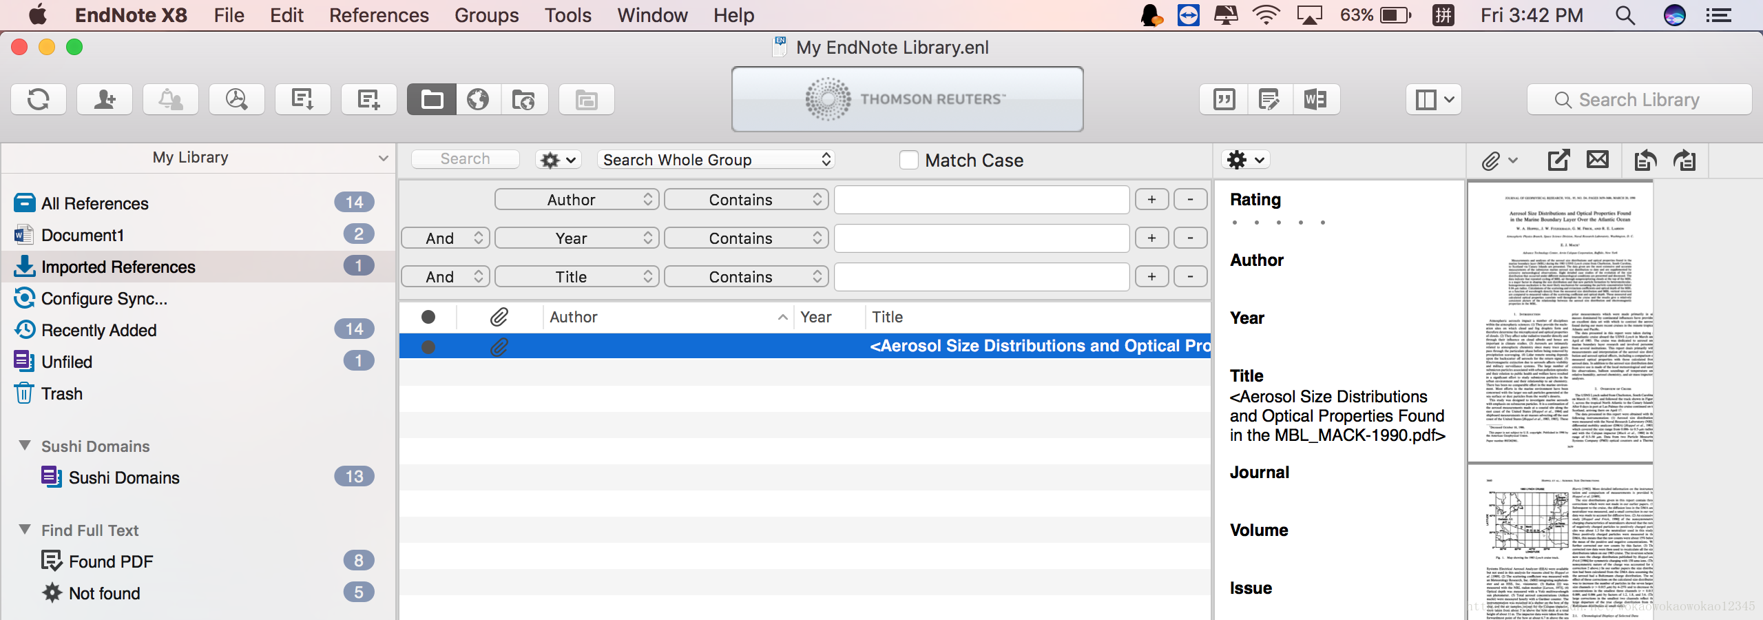The height and width of the screenshot is (620, 1763).
Task: Open the Author field dropdown in search
Action: [x=577, y=200]
